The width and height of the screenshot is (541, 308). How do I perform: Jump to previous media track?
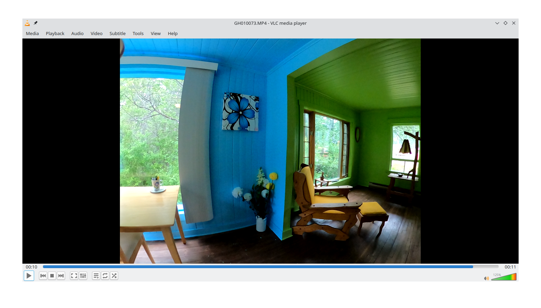43,276
